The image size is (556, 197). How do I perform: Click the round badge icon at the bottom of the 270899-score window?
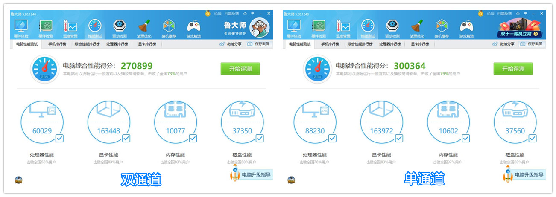click(x=18, y=180)
